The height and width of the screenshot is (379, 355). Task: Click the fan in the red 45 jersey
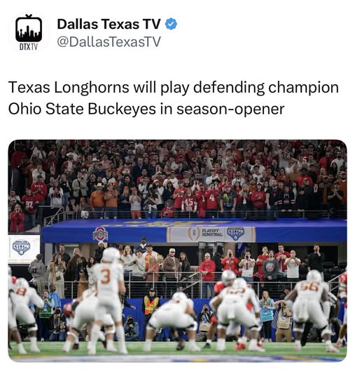pyautogui.click(x=189, y=203)
